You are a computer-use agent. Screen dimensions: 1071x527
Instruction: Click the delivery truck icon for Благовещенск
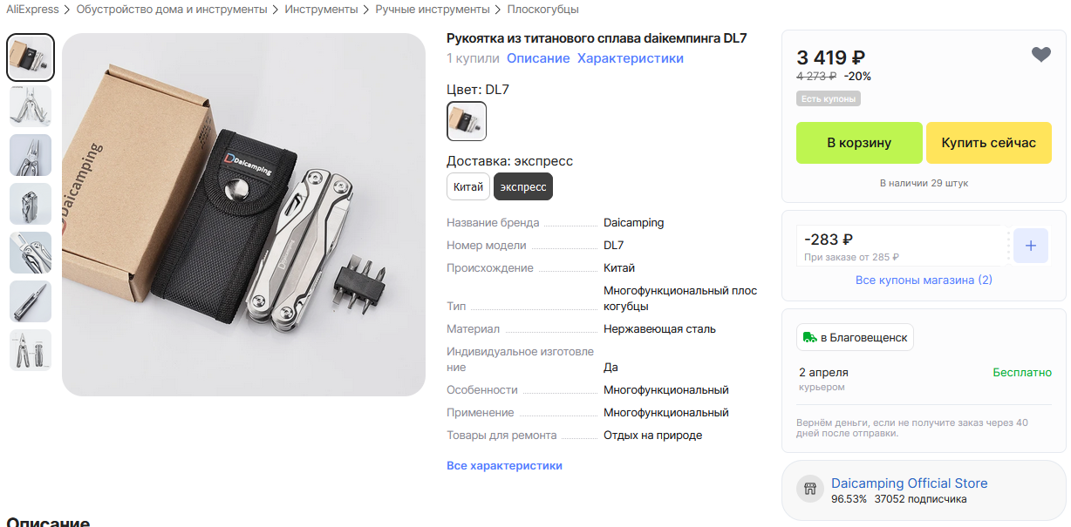(x=810, y=337)
